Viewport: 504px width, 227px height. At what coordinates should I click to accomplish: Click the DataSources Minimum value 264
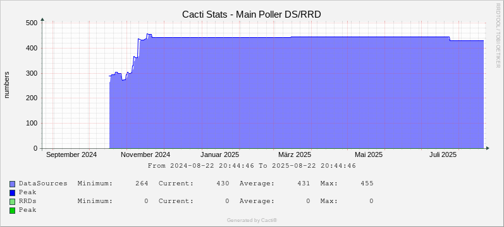(x=142, y=183)
